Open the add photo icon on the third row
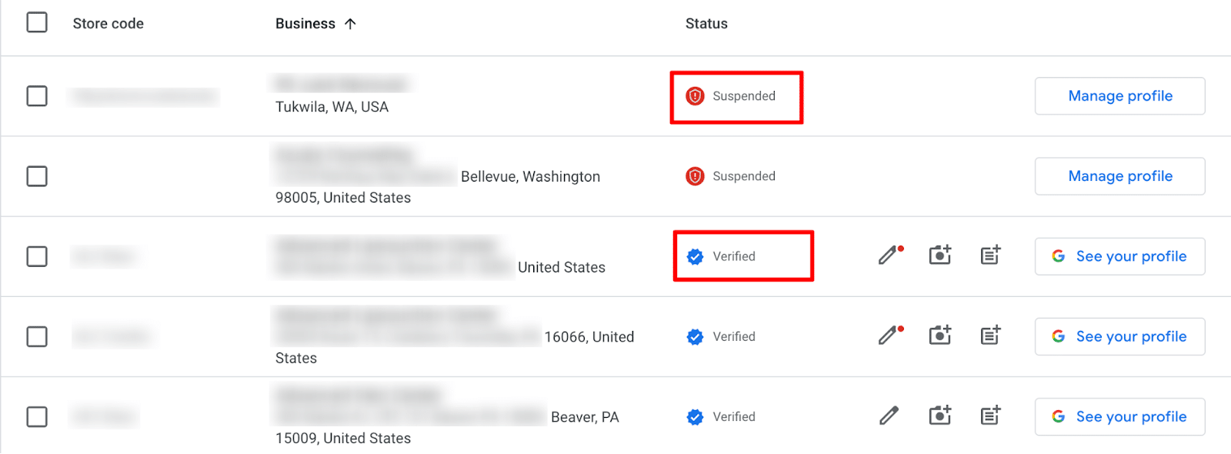 [x=939, y=255]
